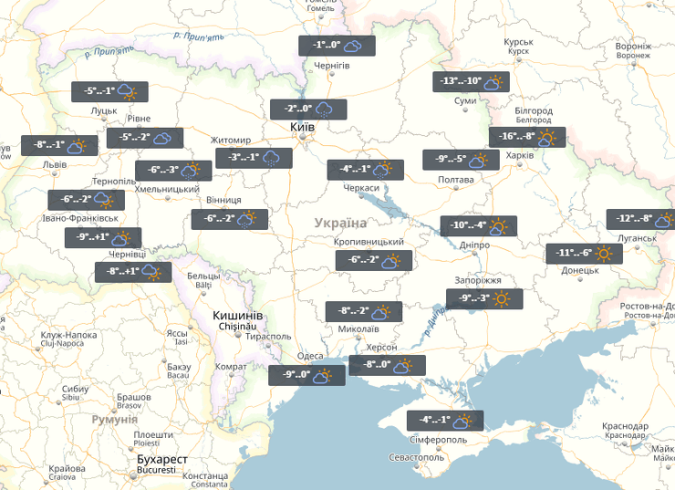The height and width of the screenshot is (490, 675).
Task: Click the snow icon in Zhytomyr's forecast badge
Action: 272,158
